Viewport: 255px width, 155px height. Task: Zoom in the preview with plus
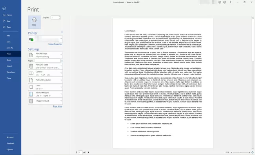[x=249, y=152]
